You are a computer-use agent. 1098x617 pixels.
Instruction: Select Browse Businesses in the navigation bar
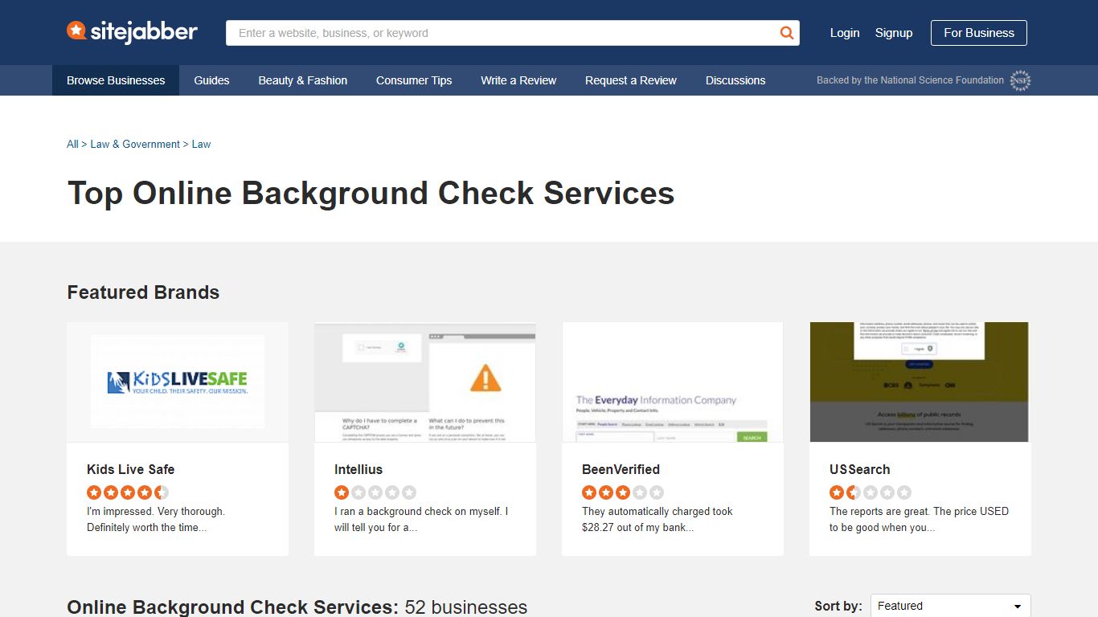click(116, 80)
